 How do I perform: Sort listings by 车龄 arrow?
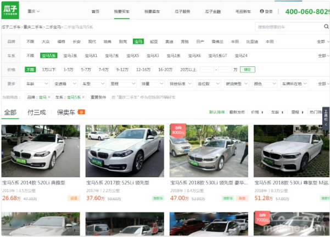coord(282,112)
